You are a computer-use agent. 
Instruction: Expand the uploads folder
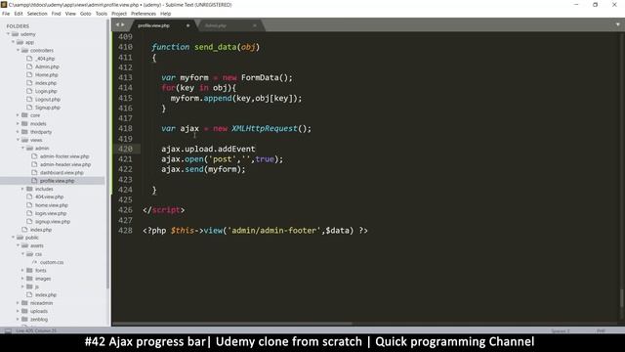pyautogui.click(x=18, y=311)
